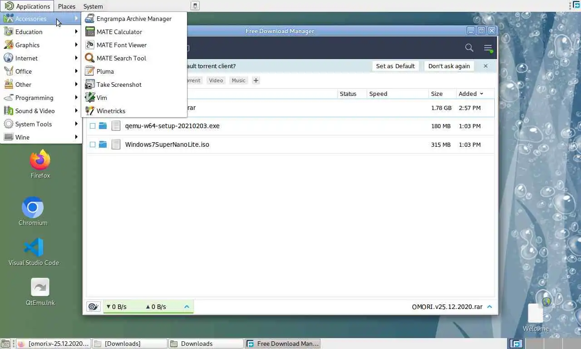
Task: Expand the Graphics category submenu
Action: [x=41, y=45]
